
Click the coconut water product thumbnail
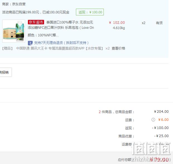point(14,31)
